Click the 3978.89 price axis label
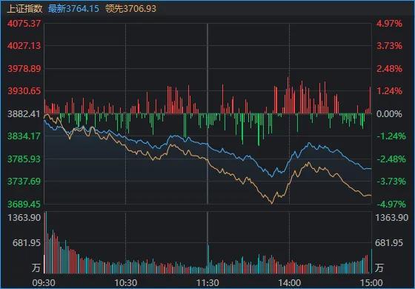This screenshot has height=289, width=415. pyautogui.click(x=24, y=68)
